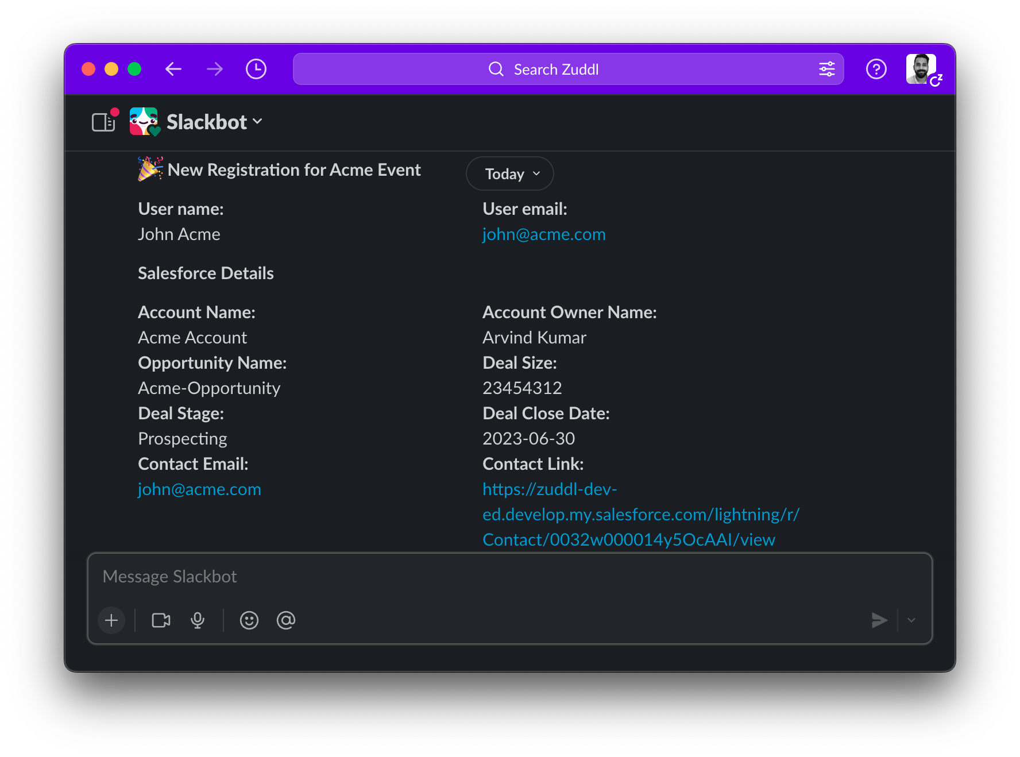
Task: Click the Slackbot avatar icon
Action: click(144, 122)
